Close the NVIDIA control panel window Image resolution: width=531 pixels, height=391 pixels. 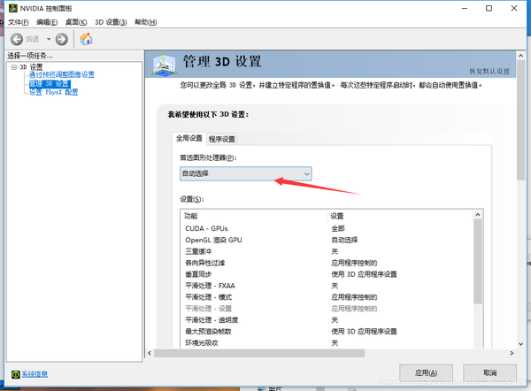click(514, 8)
